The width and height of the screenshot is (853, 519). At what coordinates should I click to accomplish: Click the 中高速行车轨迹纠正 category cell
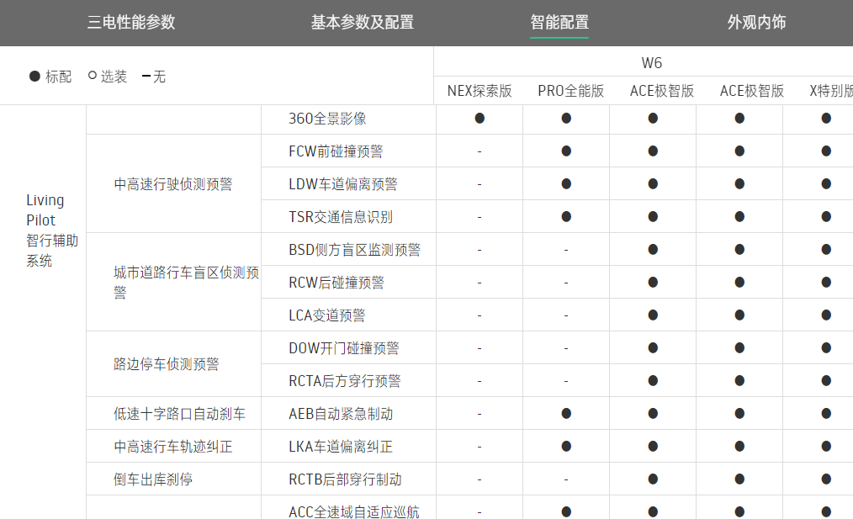coord(173,447)
